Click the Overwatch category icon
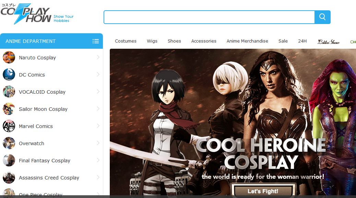The width and height of the screenshot is (356, 198). click(9, 143)
